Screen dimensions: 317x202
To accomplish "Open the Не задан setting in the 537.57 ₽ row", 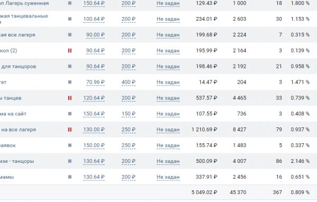I will [x=168, y=98].
